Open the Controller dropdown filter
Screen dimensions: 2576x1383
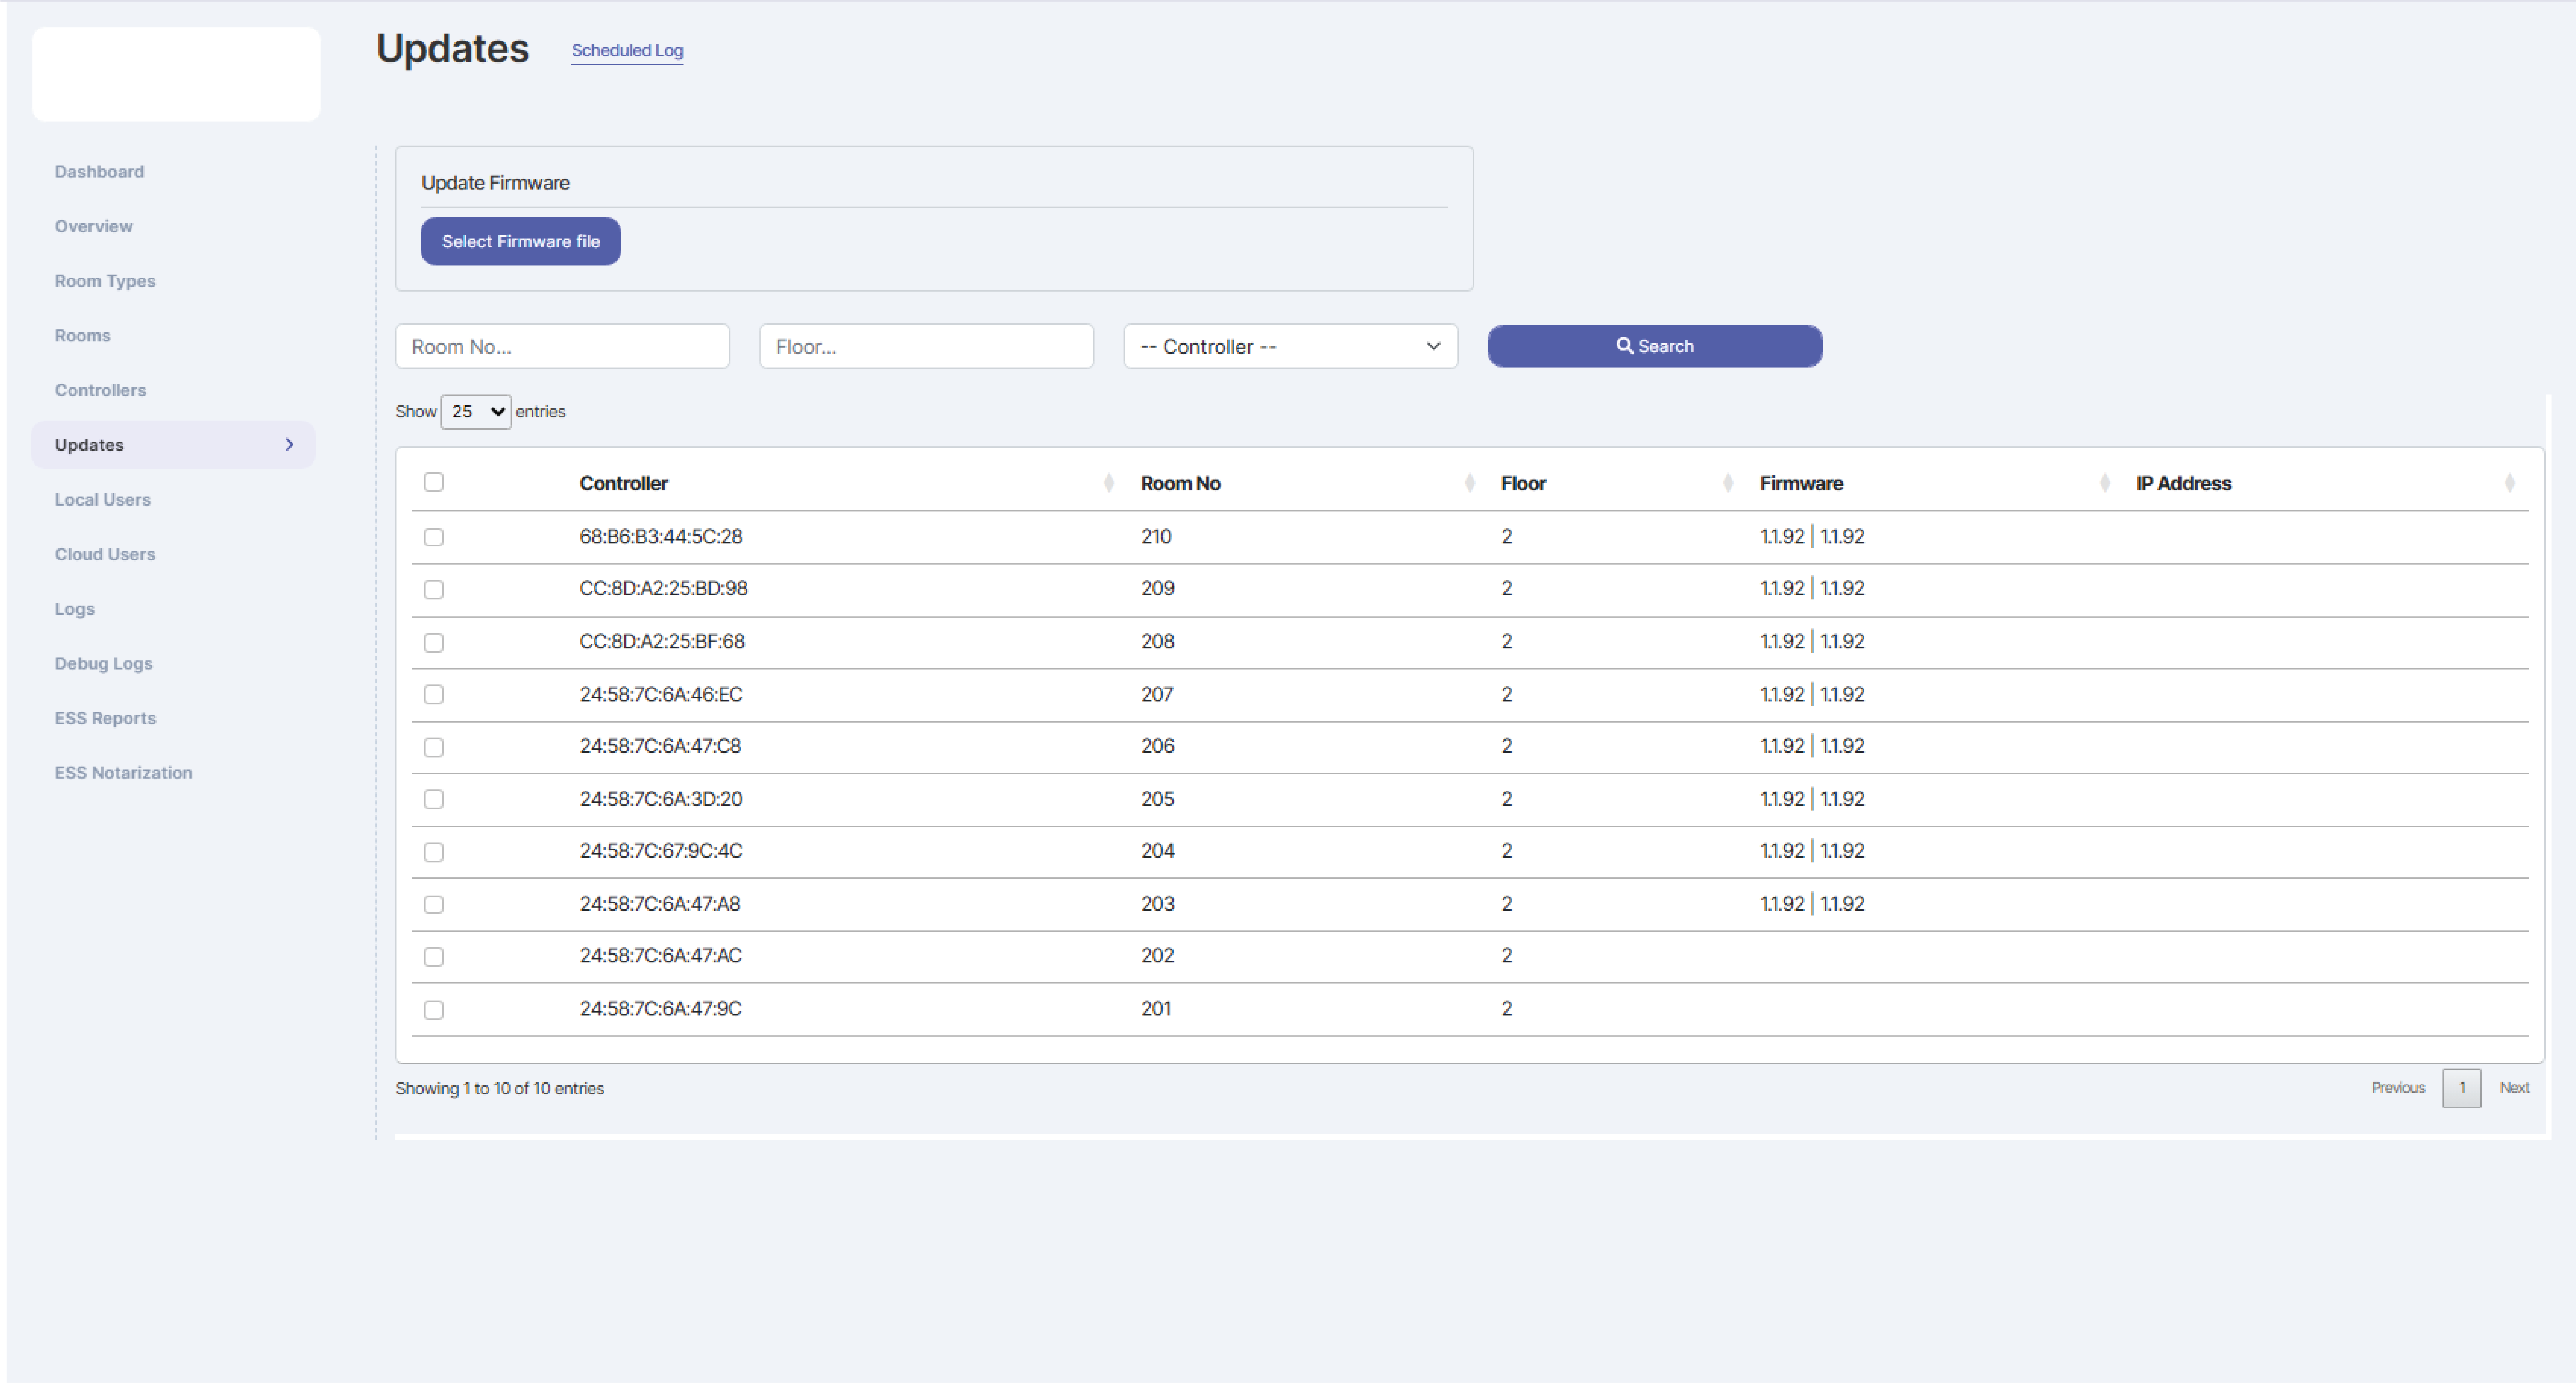[x=1290, y=346]
